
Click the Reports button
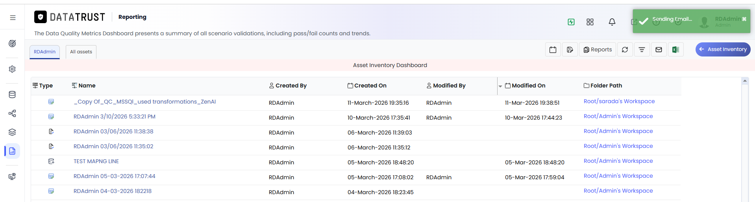[x=598, y=49]
